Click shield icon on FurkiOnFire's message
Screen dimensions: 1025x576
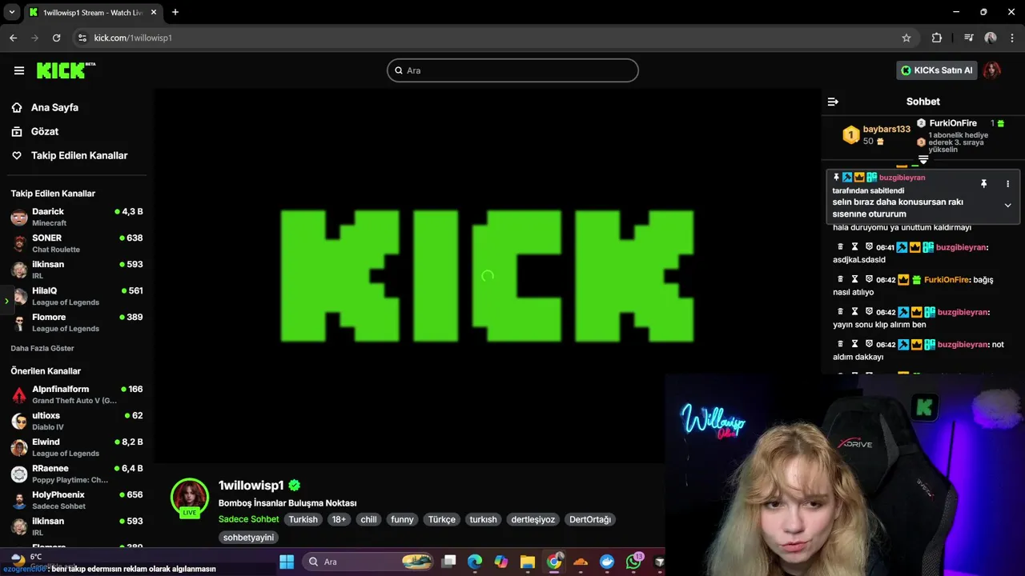(x=869, y=280)
